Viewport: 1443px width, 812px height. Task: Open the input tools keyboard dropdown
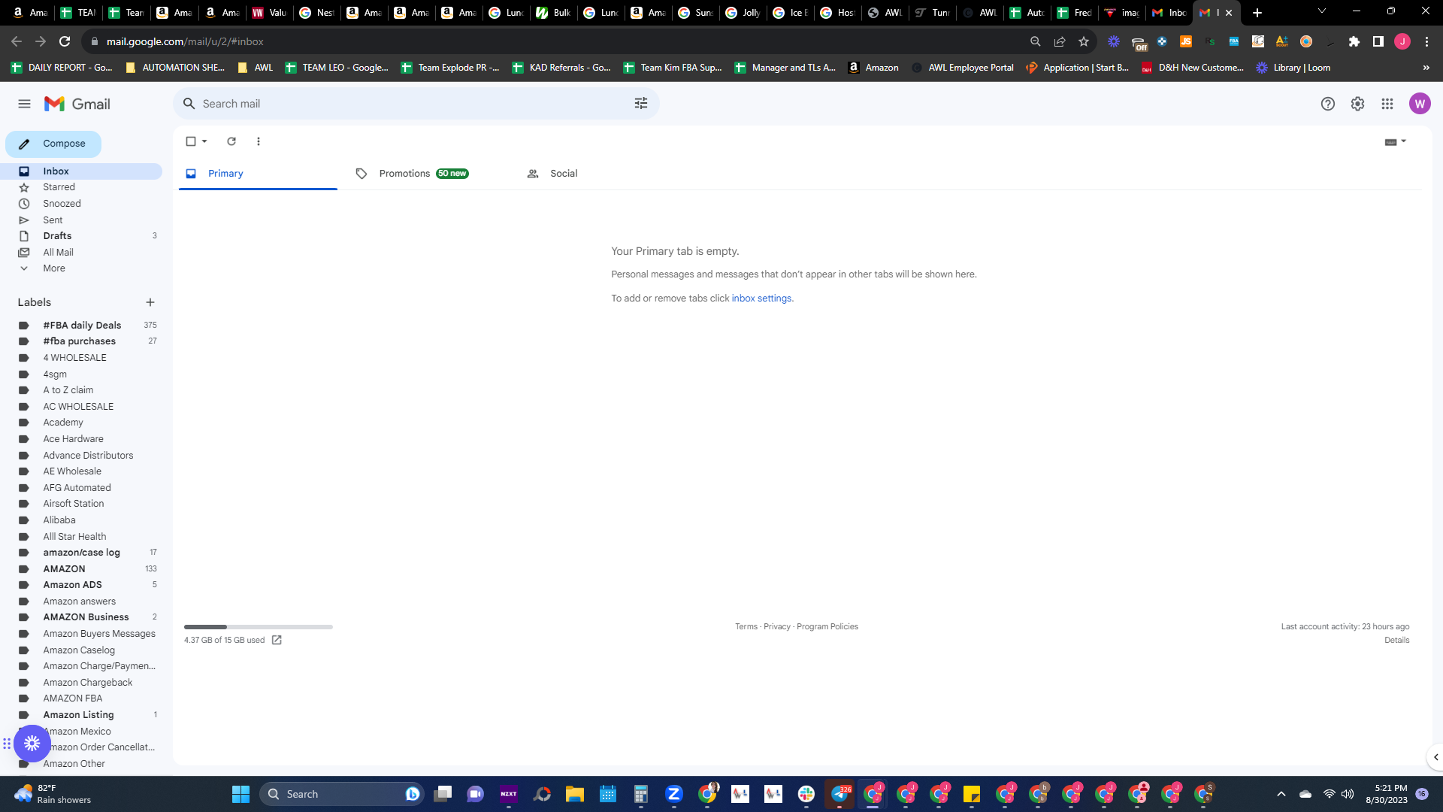click(1395, 141)
